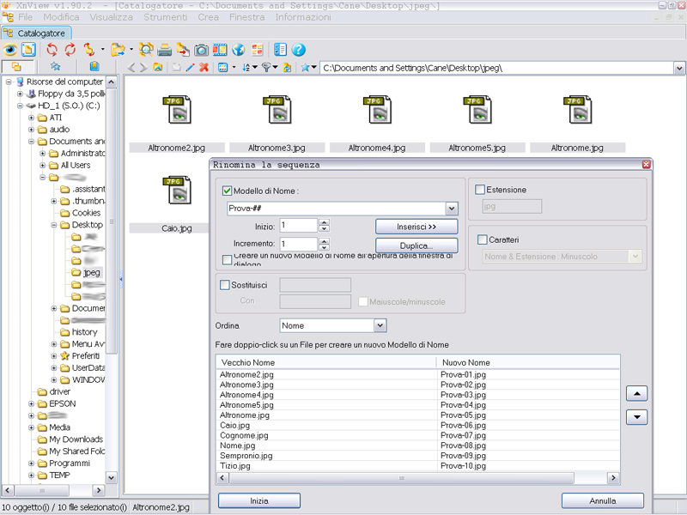
Task: Click the rotate clockwise red arrows icon
Action: click(70, 50)
